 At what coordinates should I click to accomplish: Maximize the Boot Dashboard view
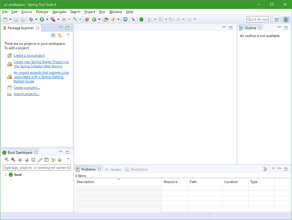(67, 152)
